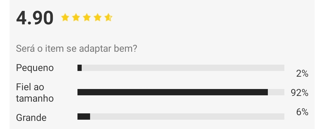Click the Fiel ao tamanho label
The width and height of the screenshot is (324, 129).
tap(35, 93)
